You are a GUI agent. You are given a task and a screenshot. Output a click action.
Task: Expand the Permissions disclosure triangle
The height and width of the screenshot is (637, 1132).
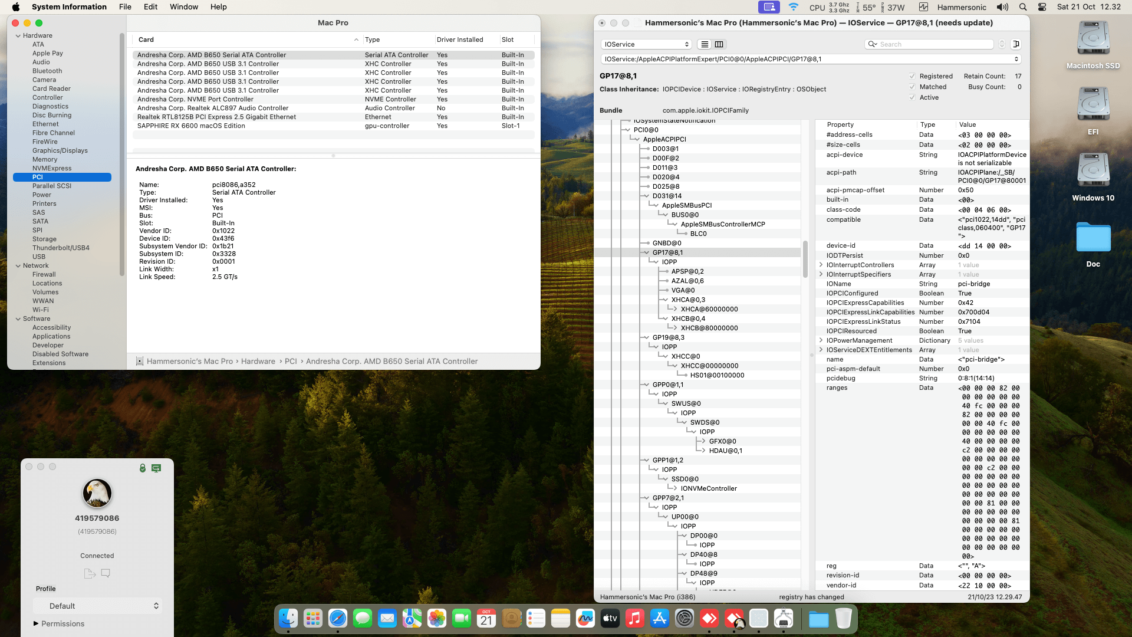point(36,623)
